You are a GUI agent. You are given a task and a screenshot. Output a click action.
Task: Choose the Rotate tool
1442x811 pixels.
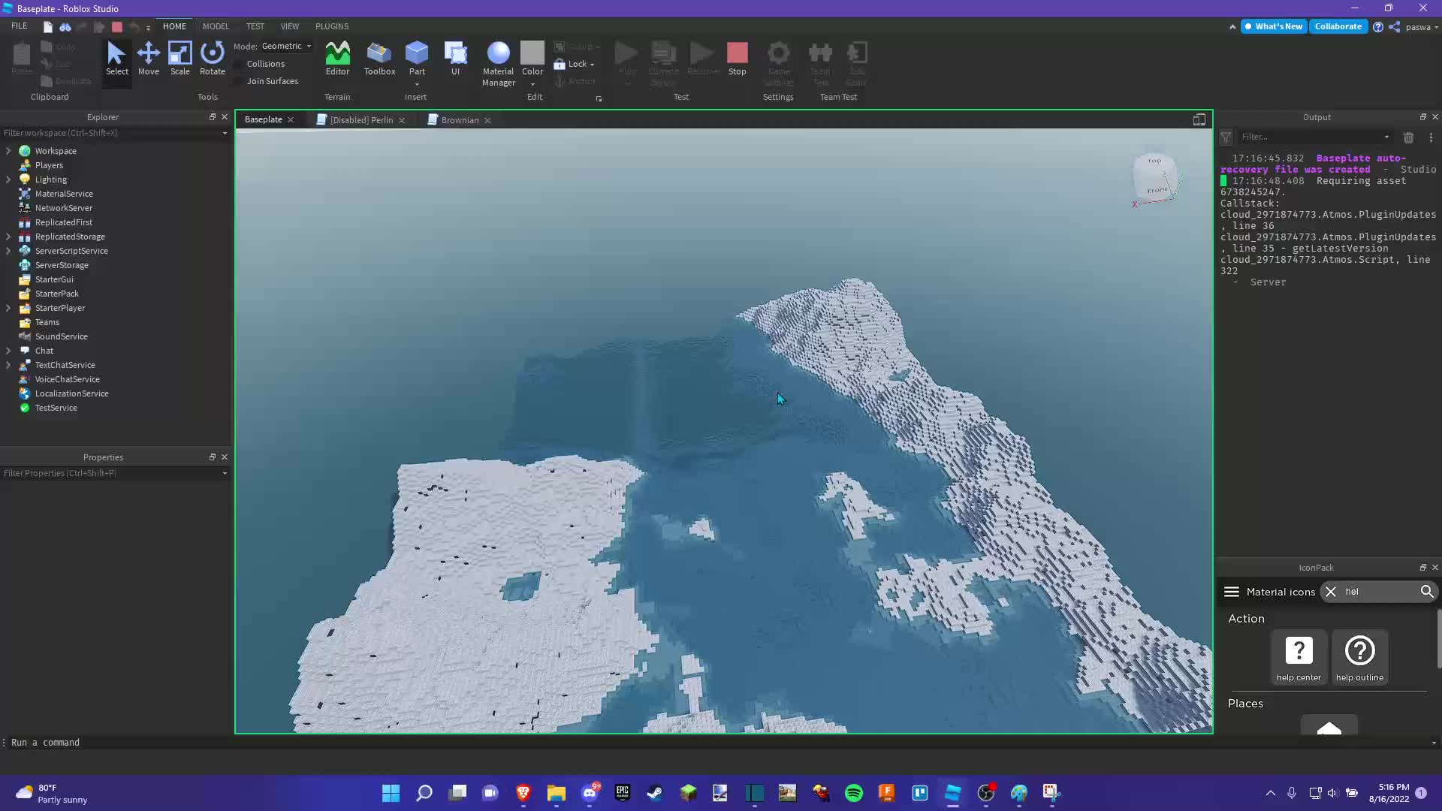tap(212, 59)
